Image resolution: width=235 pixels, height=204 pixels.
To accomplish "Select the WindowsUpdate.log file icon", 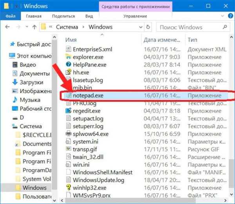I will pos(69,179).
